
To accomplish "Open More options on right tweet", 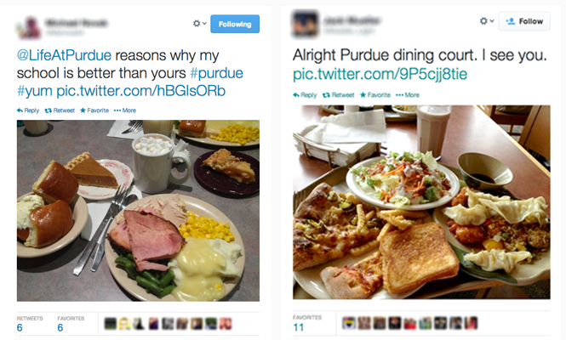I will click(408, 95).
